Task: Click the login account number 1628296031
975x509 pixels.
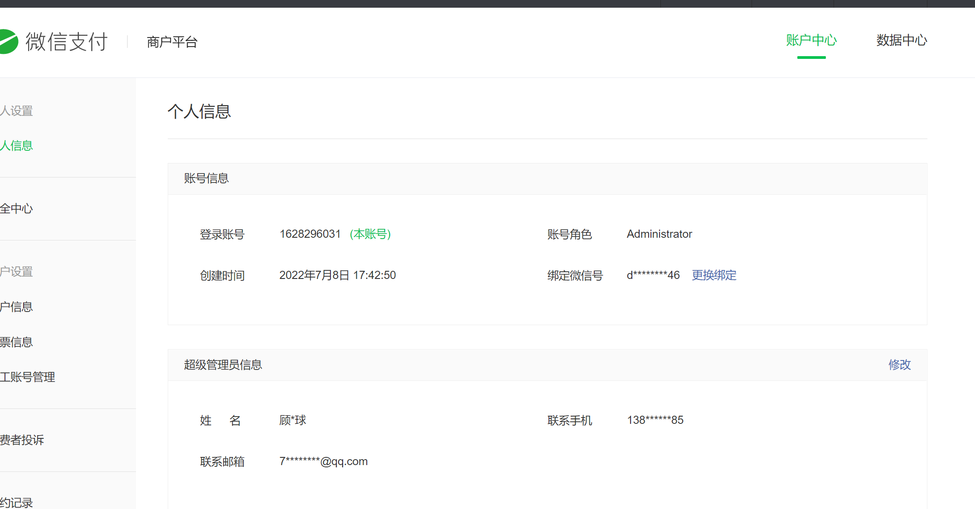Action: (310, 234)
